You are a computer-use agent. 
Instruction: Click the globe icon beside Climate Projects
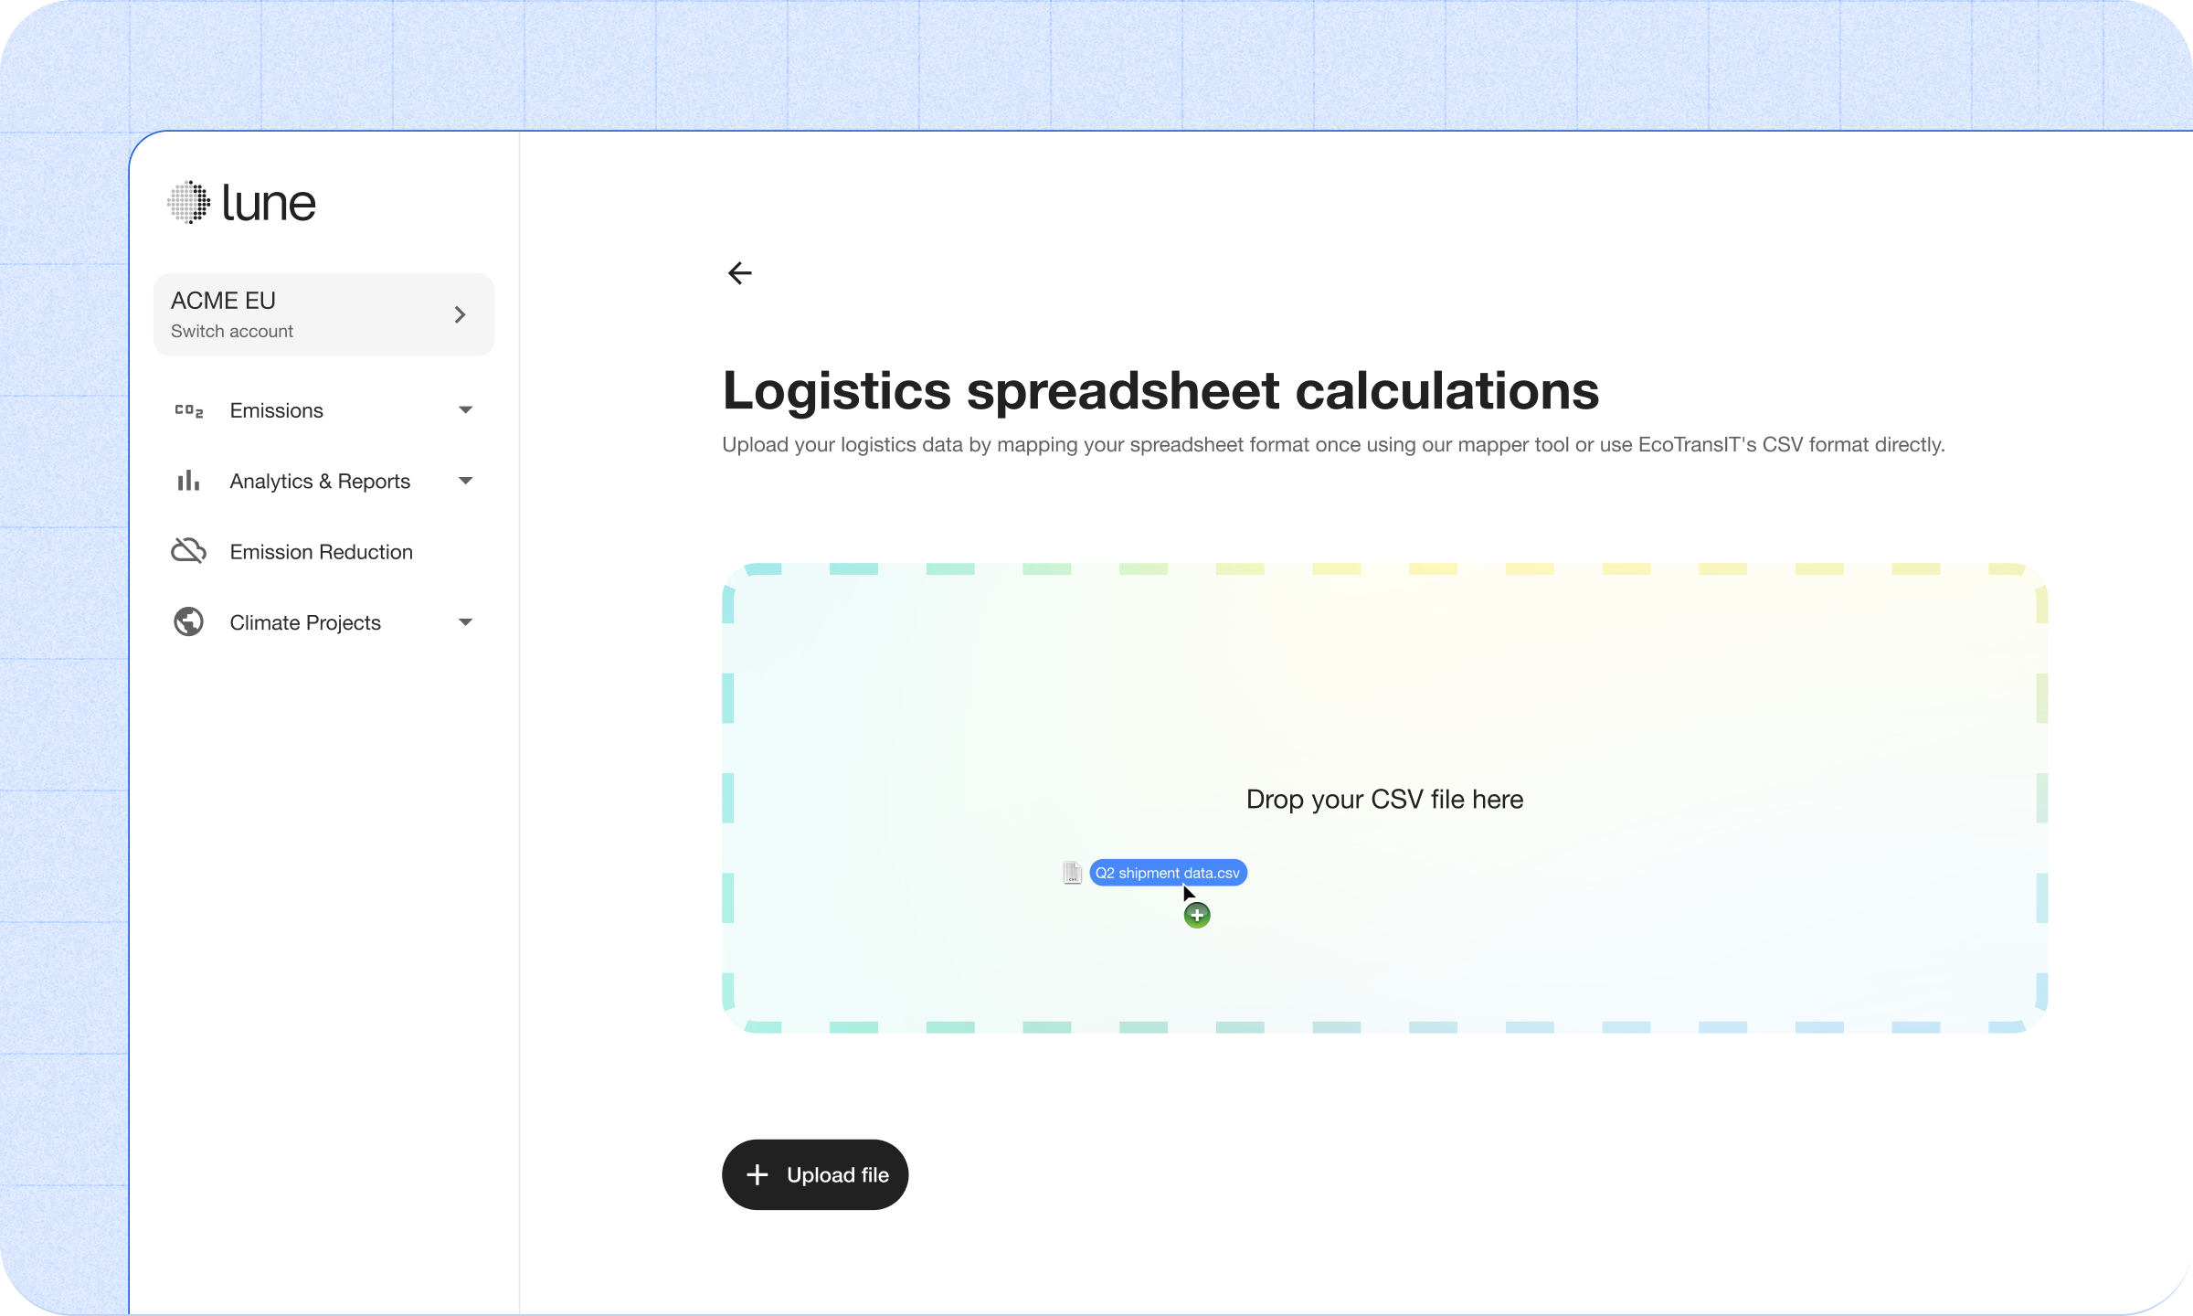point(188,621)
